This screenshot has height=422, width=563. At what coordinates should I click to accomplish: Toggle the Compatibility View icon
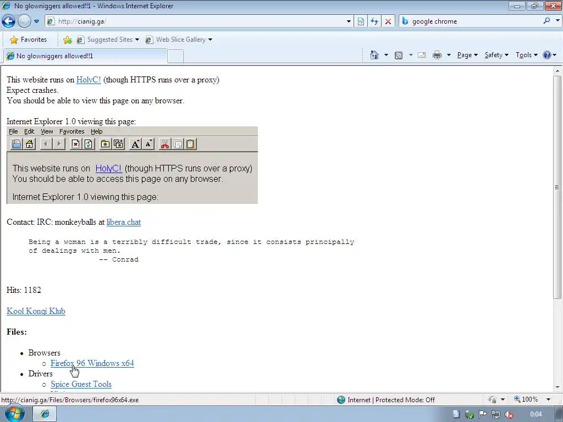point(361,21)
